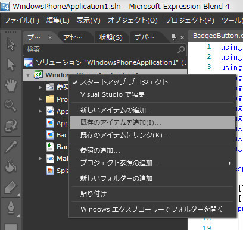Viewport: 243px width, 230px height.
Task: Choose 既存のアイテムを追加(I)...
Action: pos(152,123)
